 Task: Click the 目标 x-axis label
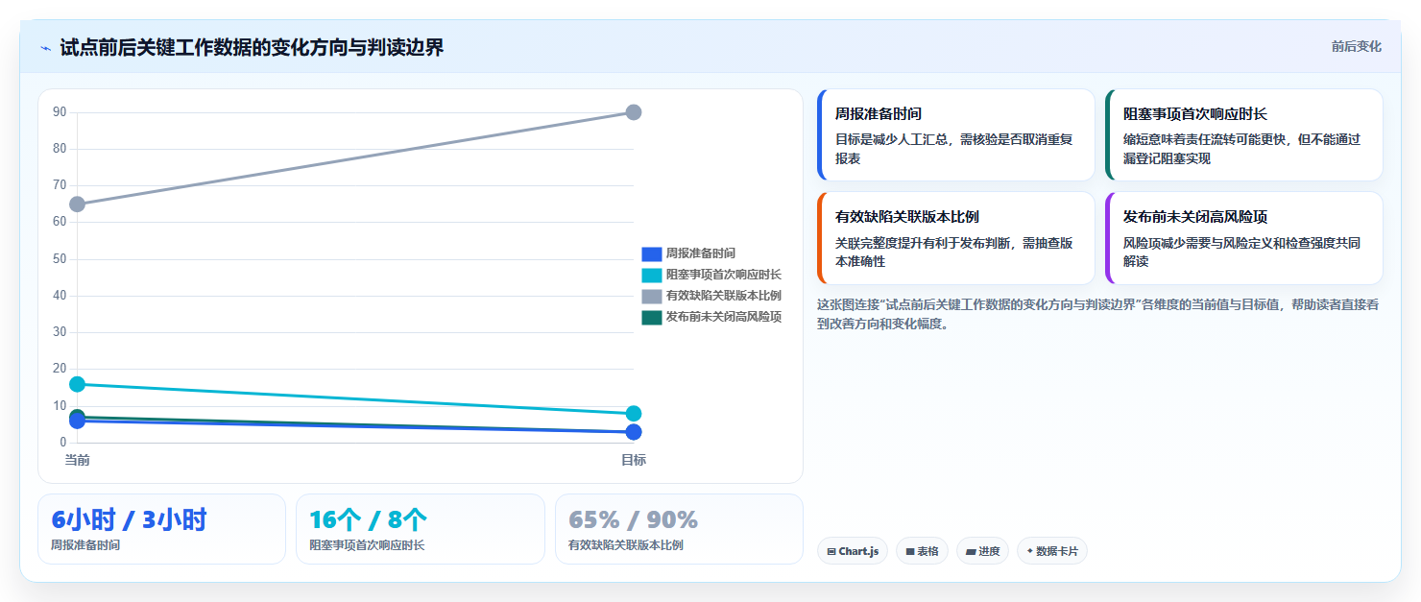[x=634, y=460]
